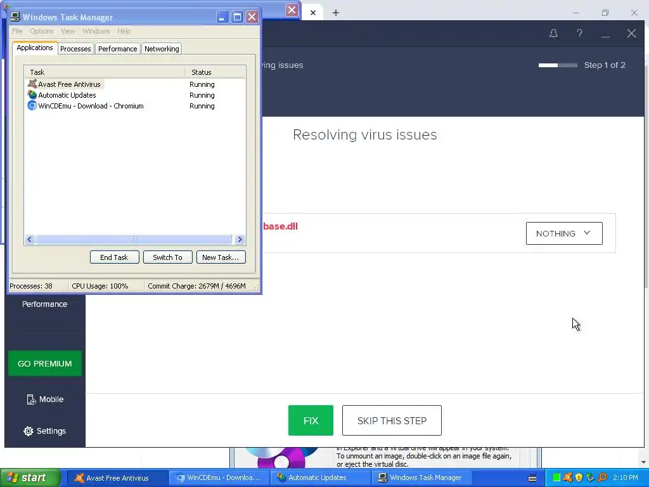Click SKIP THIS STEP button
This screenshot has width=649, height=487.
392,420
